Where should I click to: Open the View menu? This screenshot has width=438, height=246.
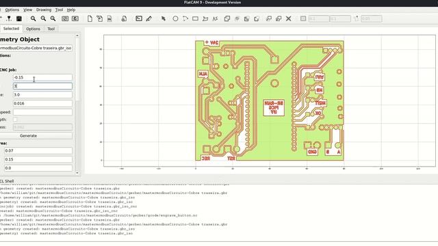27,10
